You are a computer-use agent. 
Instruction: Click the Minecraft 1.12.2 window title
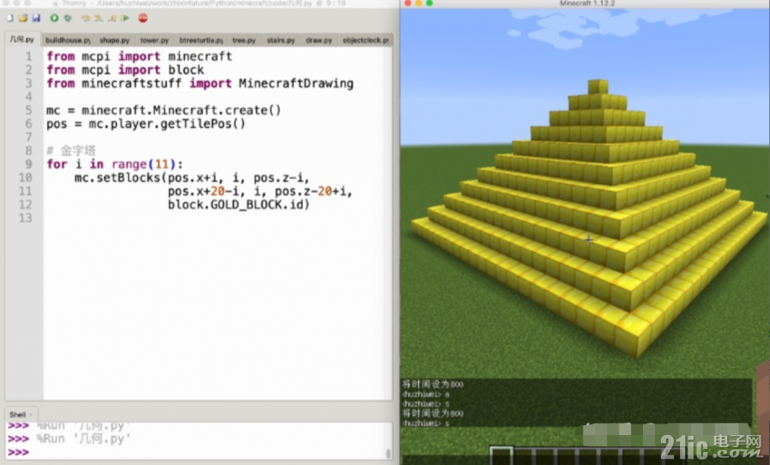click(587, 4)
